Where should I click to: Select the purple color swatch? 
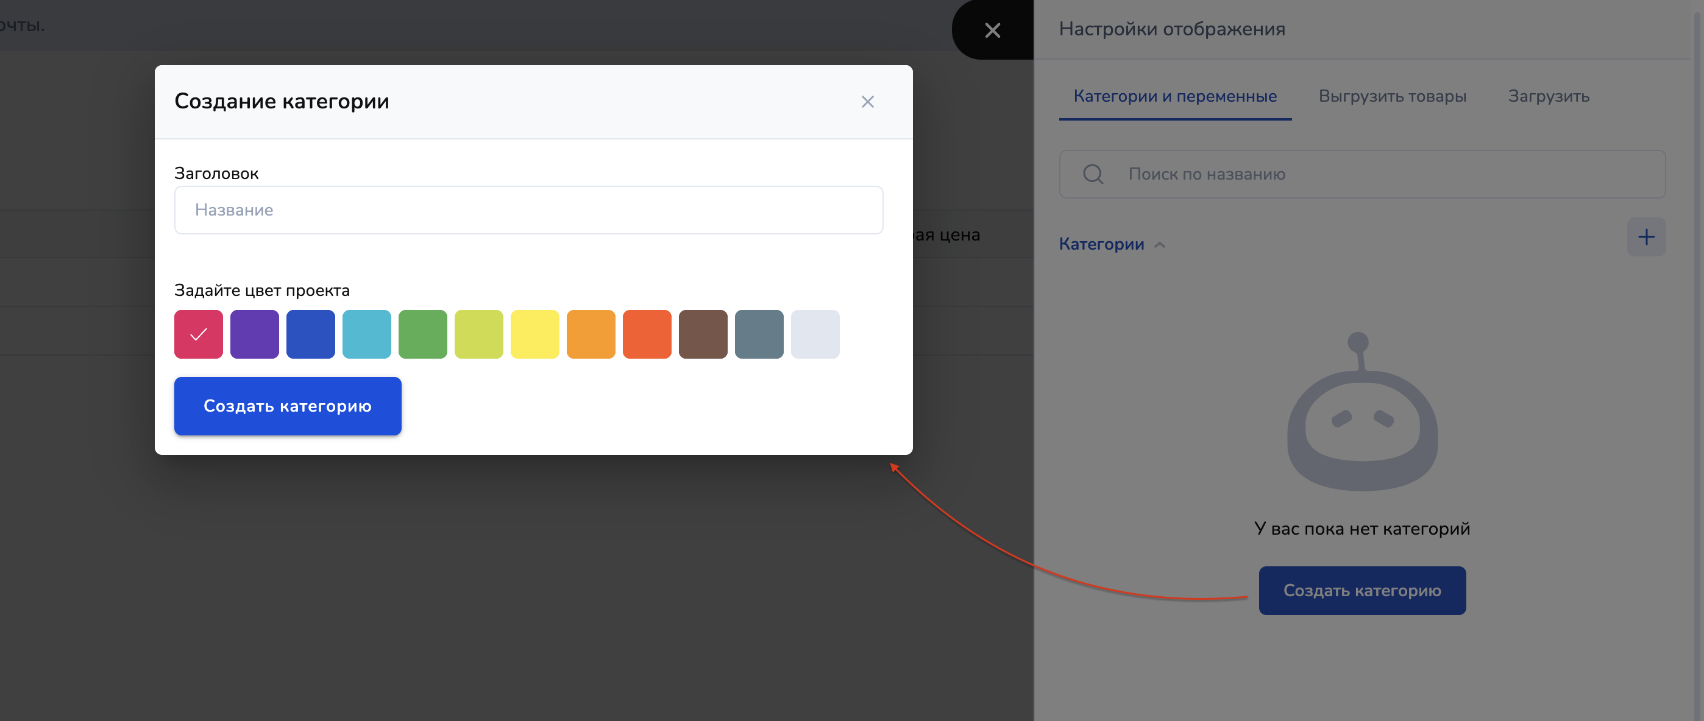click(x=255, y=334)
